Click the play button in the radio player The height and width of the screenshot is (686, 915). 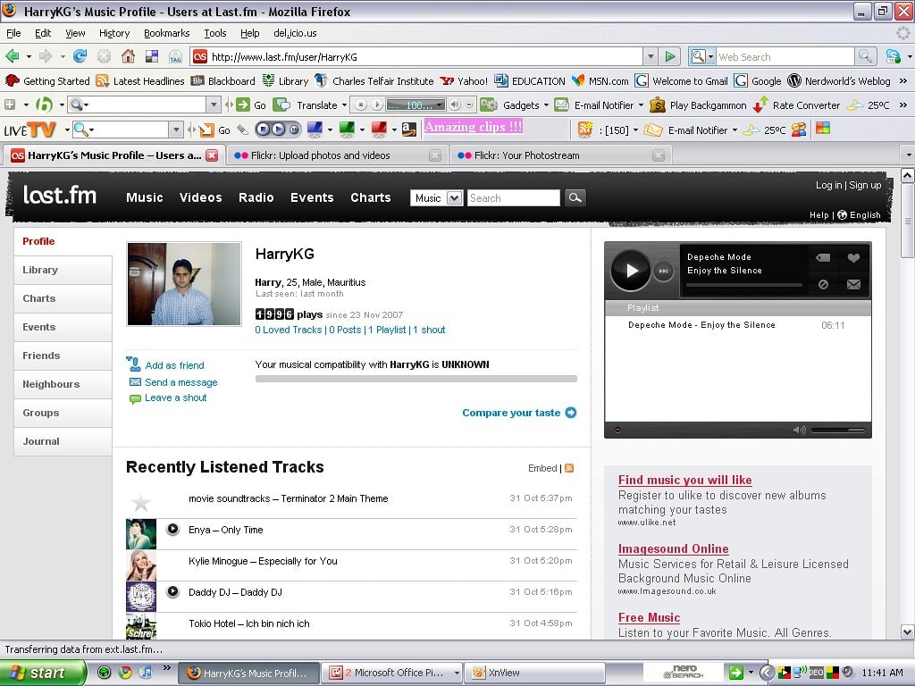631,271
